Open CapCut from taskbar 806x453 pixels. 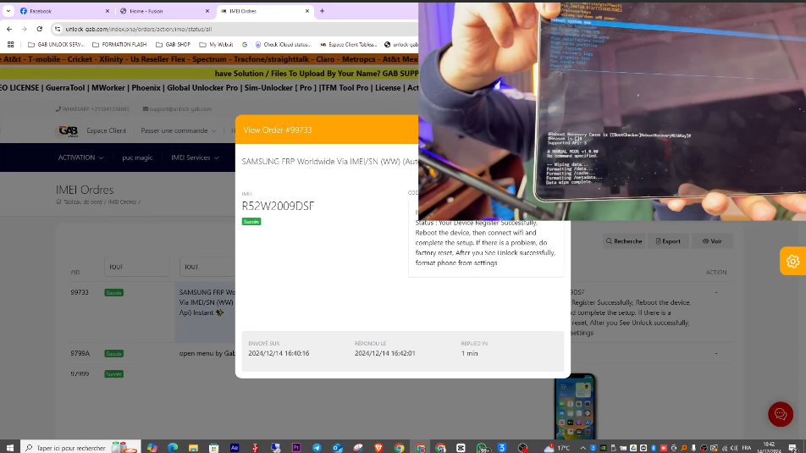coord(461,448)
